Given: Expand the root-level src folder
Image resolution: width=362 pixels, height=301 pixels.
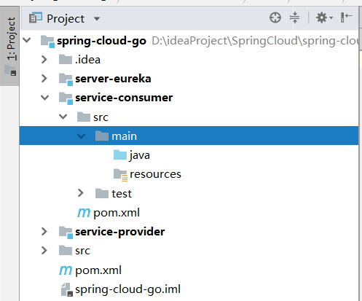Looking at the screenshot, I should [44, 251].
